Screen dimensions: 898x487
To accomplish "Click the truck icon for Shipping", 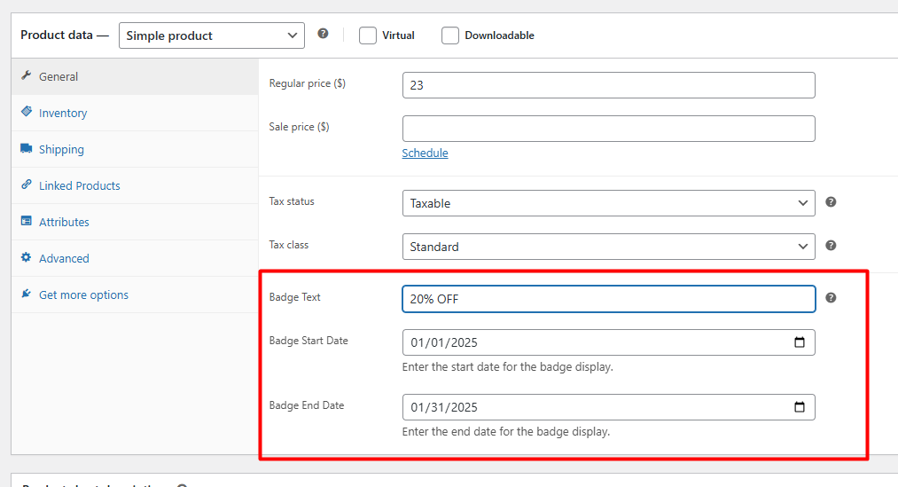I will click(27, 149).
